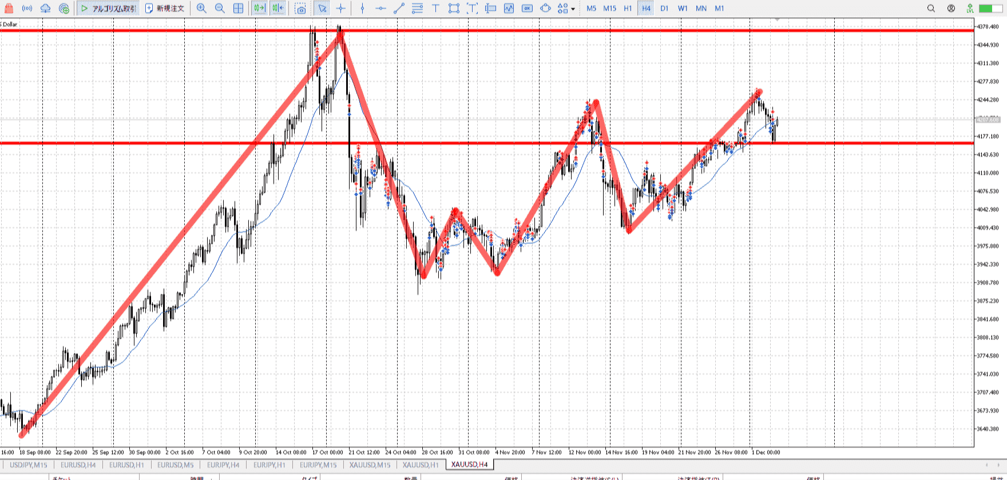Image resolution: width=1007 pixels, height=480 pixels.
Task: Take a chart screenshot with camera icon
Action: coord(300,9)
